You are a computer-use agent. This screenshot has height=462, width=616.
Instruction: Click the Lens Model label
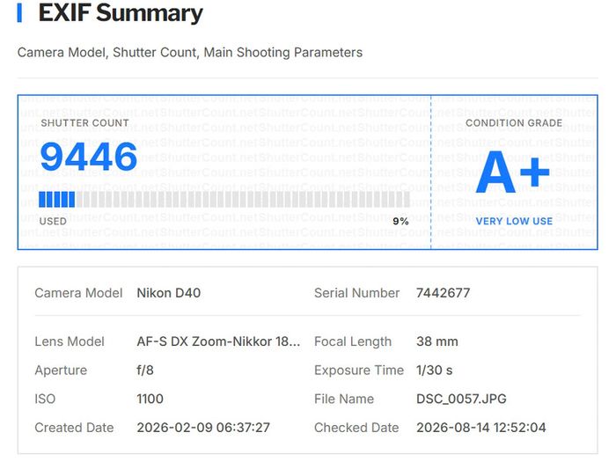[x=70, y=341]
